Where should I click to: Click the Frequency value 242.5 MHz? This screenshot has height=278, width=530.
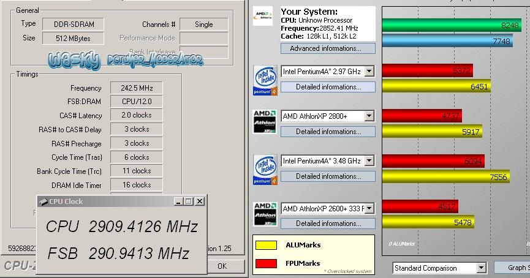137,88
